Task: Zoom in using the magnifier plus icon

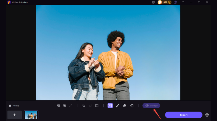Action: pyautogui.click(x=65, y=106)
